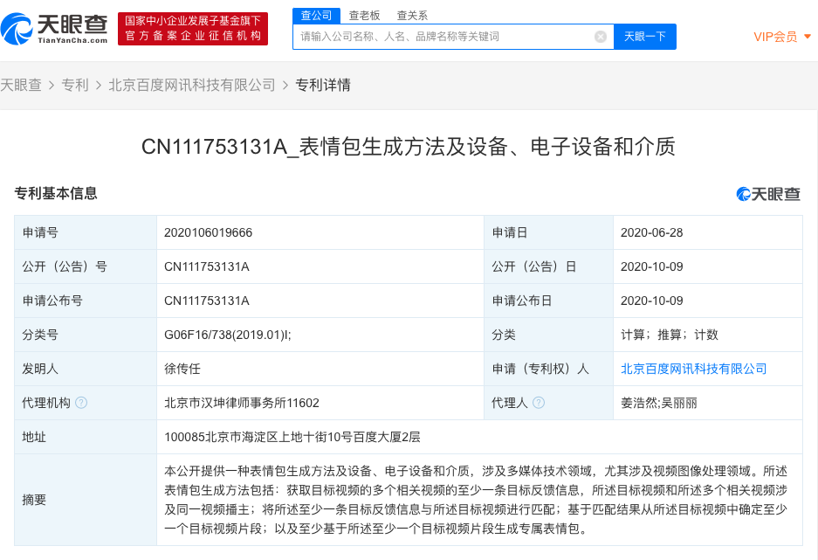Click inventor name 徐传任
Viewport: 818px width, 560px height.
tap(182, 369)
